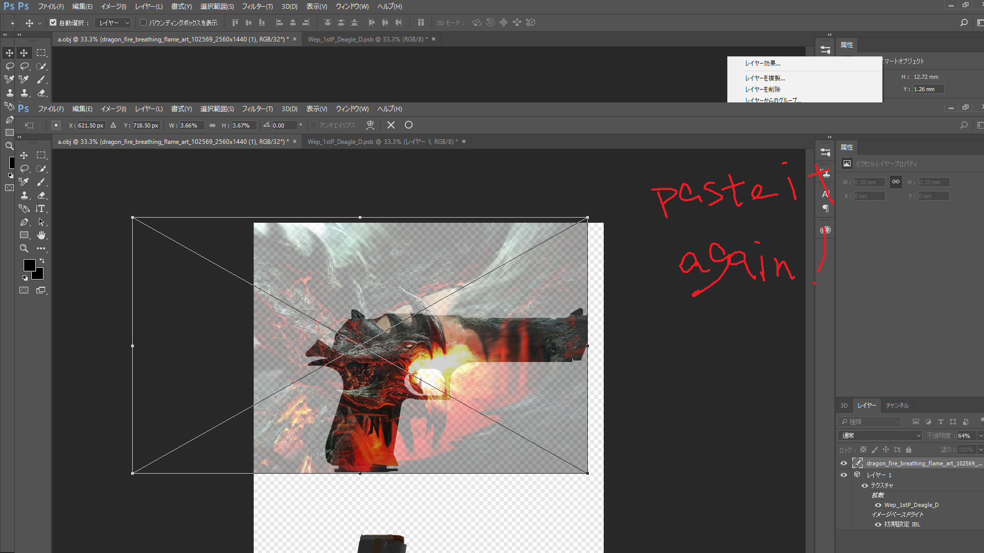Viewport: 984px width, 553px height.
Task: Open the 通常 blend mode dropdown
Action: (x=879, y=435)
